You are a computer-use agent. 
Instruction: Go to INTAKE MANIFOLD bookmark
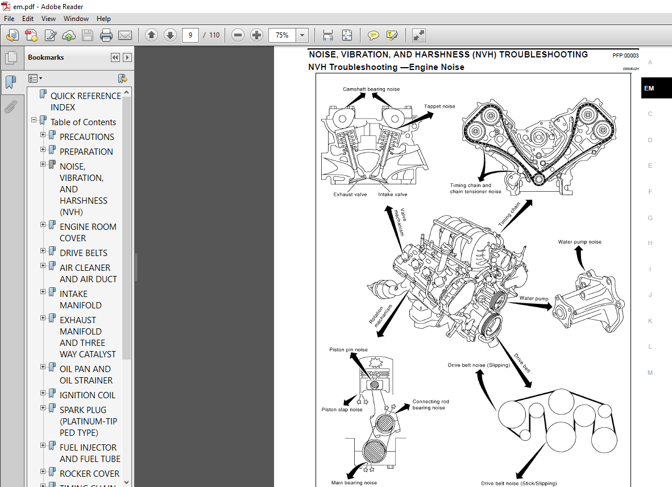pos(81,300)
